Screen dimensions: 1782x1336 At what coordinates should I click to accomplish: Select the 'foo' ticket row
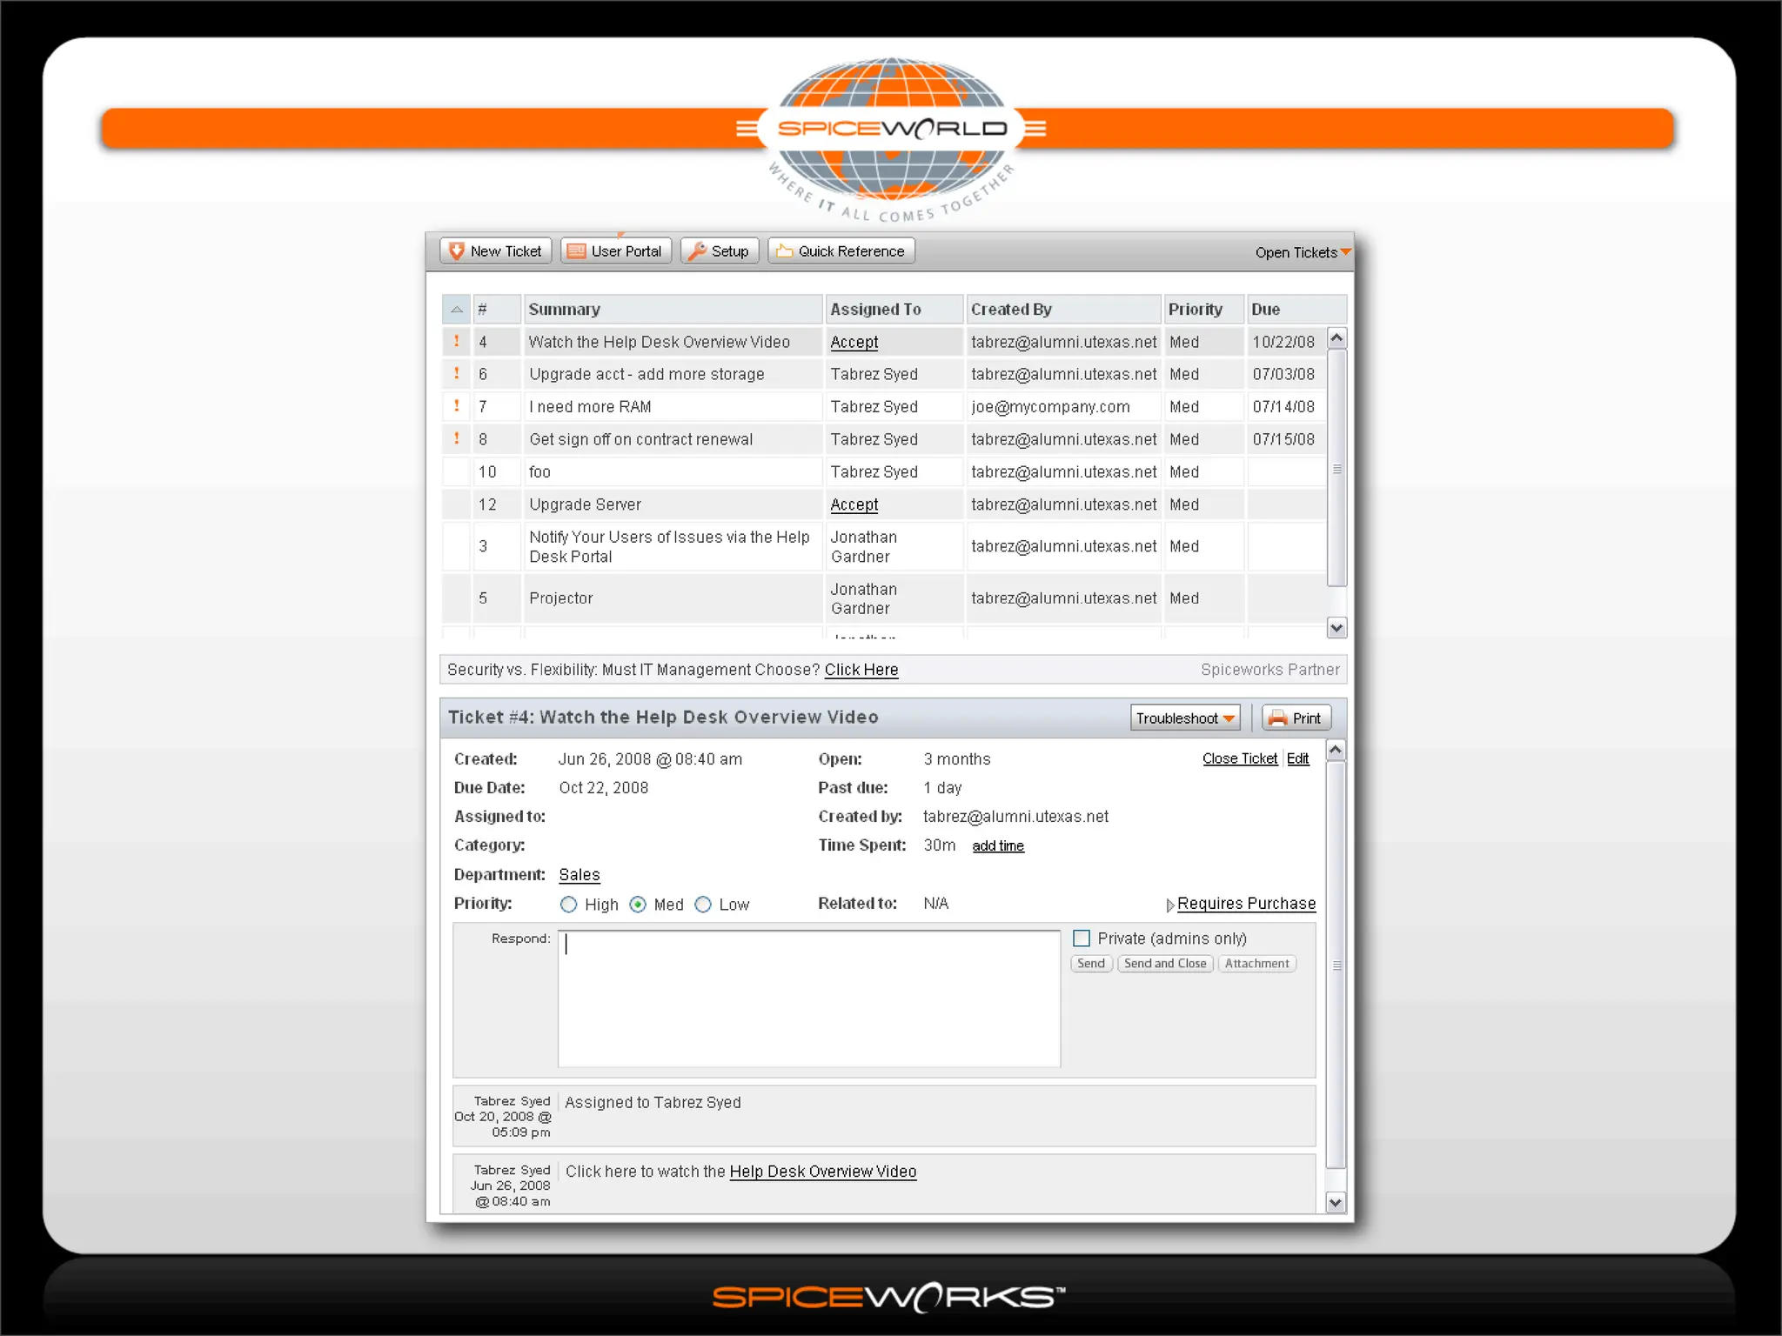(884, 472)
